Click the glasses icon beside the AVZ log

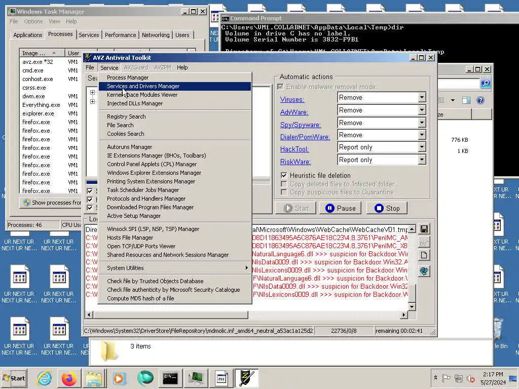coord(424,243)
